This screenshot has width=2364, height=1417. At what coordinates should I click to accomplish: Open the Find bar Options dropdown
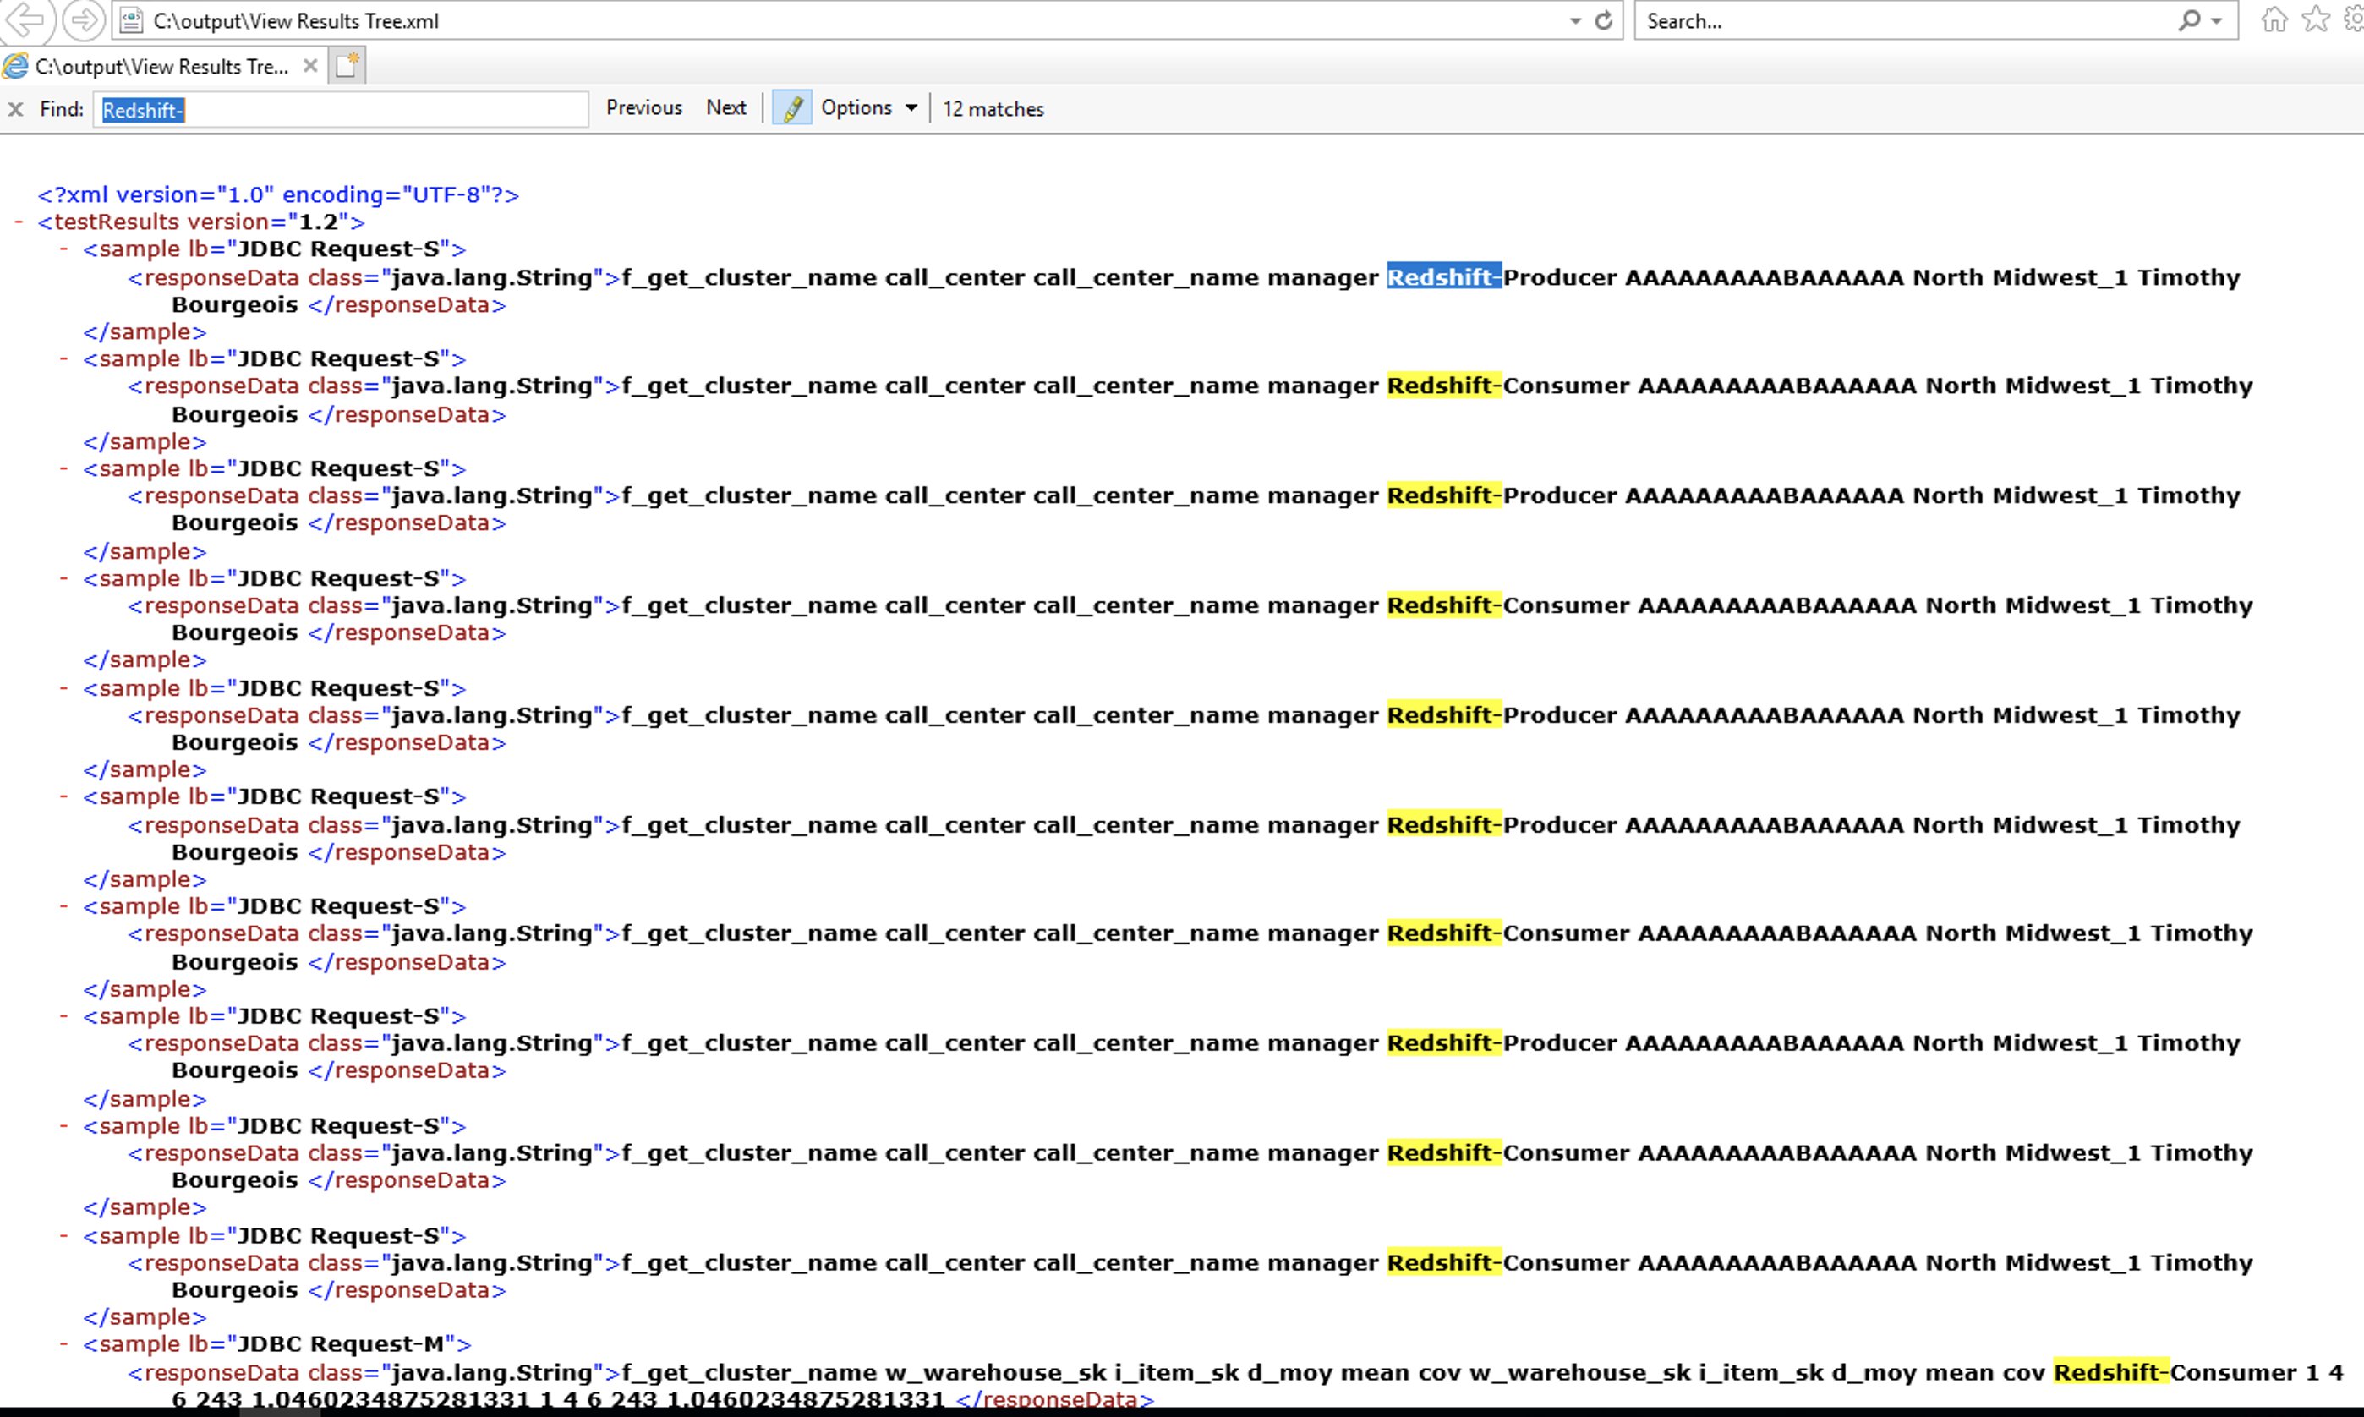pyautogui.click(x=869, y=108)
